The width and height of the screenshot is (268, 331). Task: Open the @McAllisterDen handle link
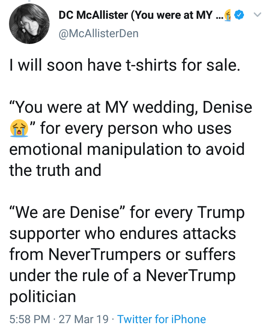tap(99, 33)
